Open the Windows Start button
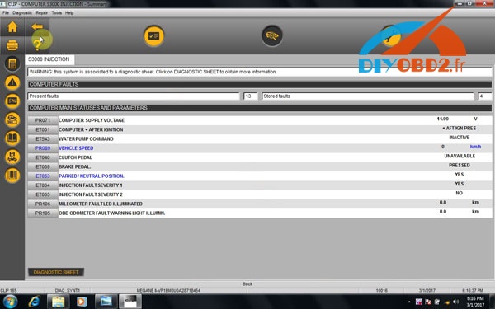The width and height of the screenshot is (495, 309). point(10,302)
